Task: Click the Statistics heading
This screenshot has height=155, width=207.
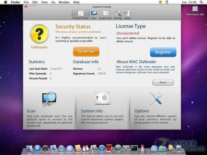Action: point(37,62)
